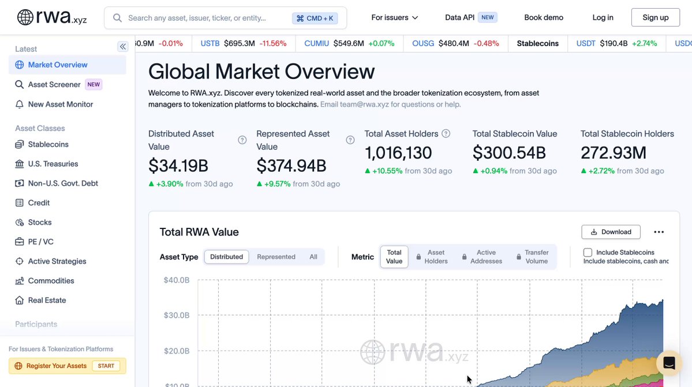Click the New Asset Monitor bell icon
Screen dimensions: 692x387
(20, 104)
